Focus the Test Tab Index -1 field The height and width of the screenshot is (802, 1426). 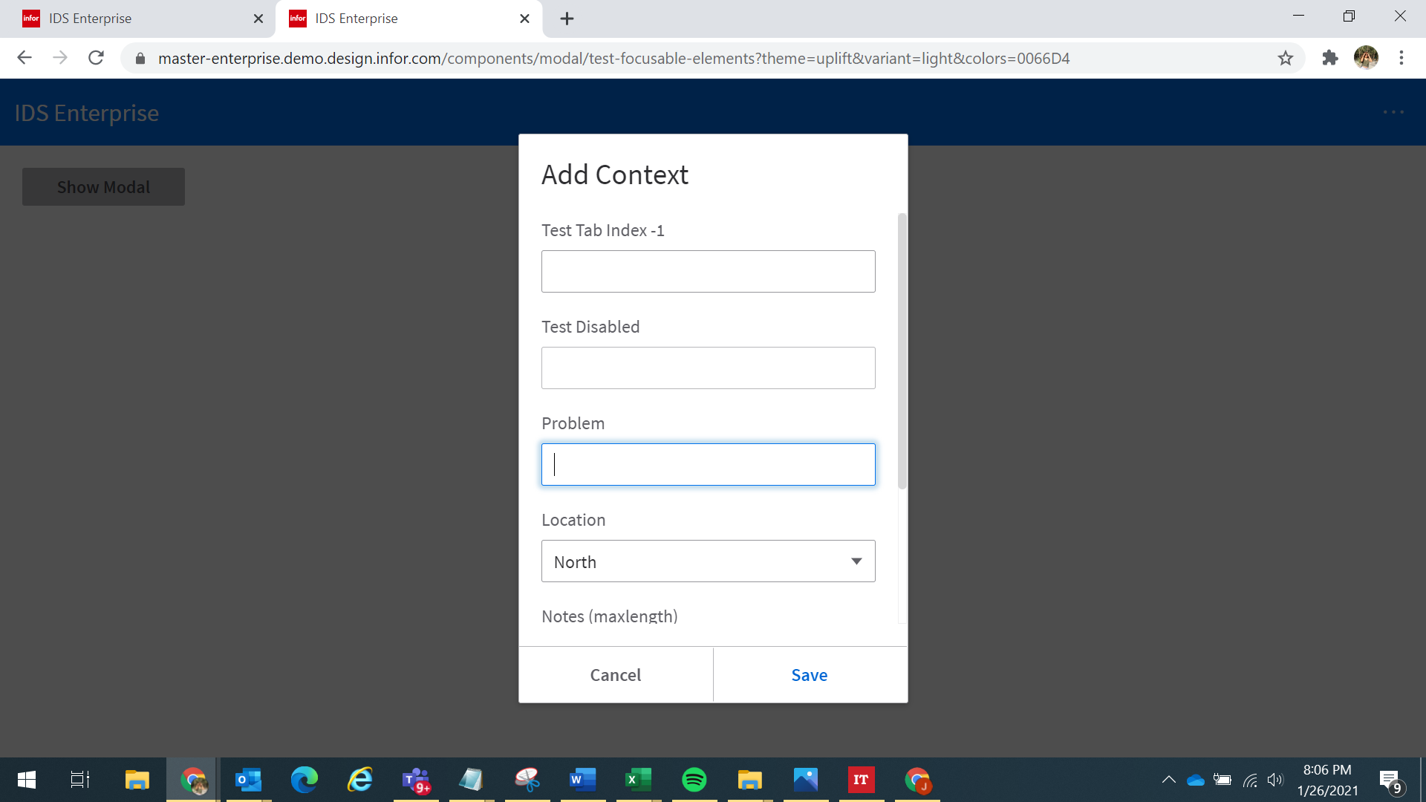click(x=708, y=272)
